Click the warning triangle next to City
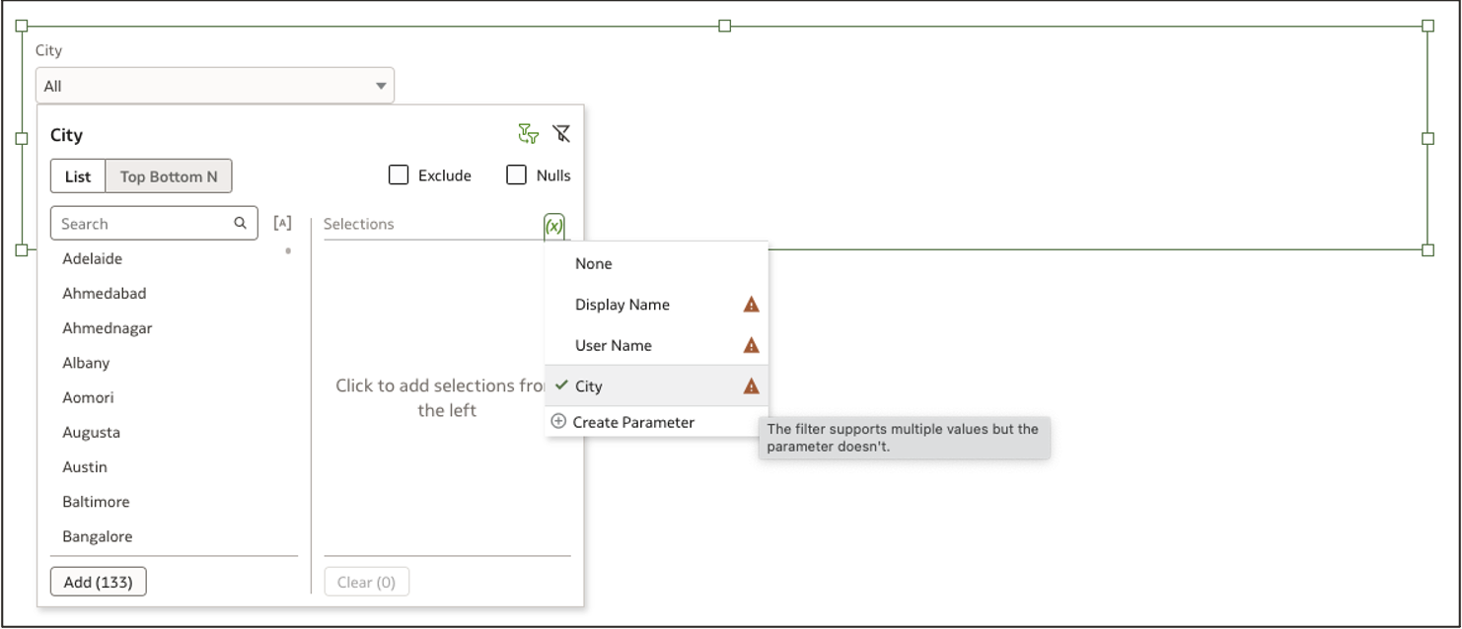The width and height of the screenshot is (1462, 629). (x=750, y=386)
